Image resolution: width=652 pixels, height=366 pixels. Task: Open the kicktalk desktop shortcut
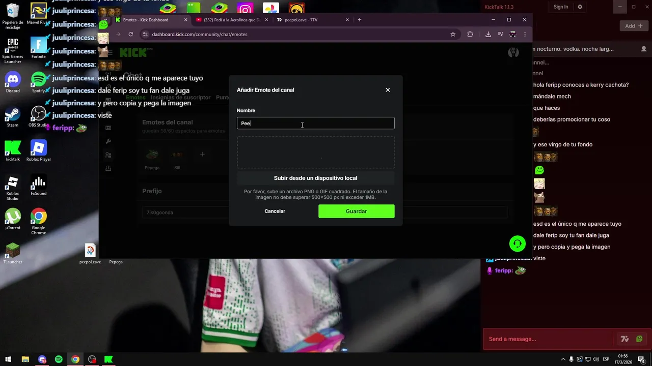point(13,150)
